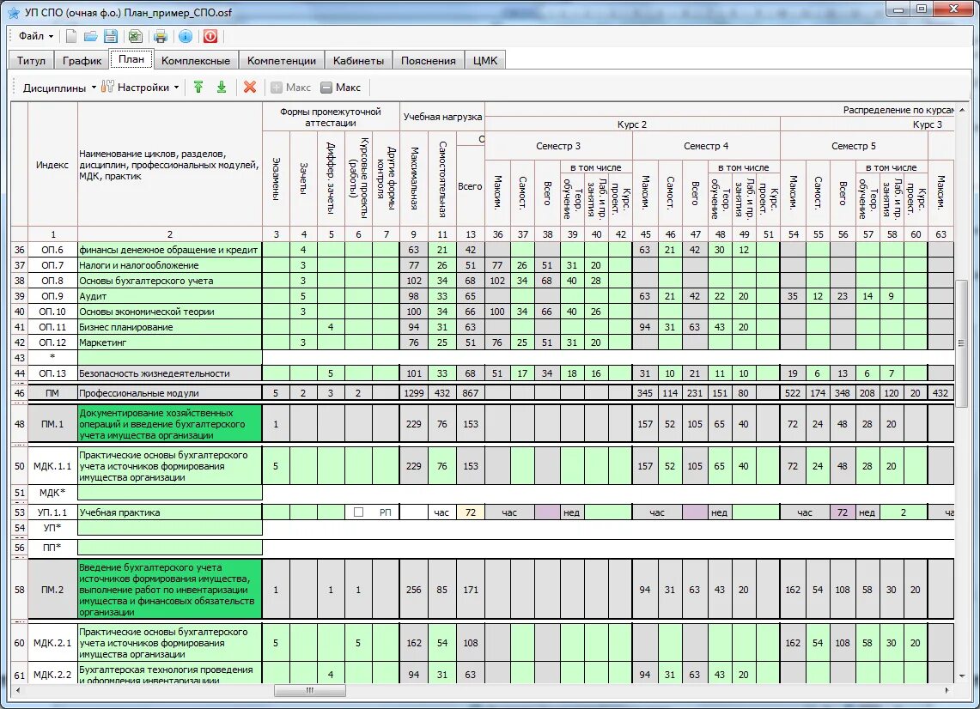Click the Формы промежуточной аттестации header
The width and height of the screenshot is (980, 709).
coord(331,117)
